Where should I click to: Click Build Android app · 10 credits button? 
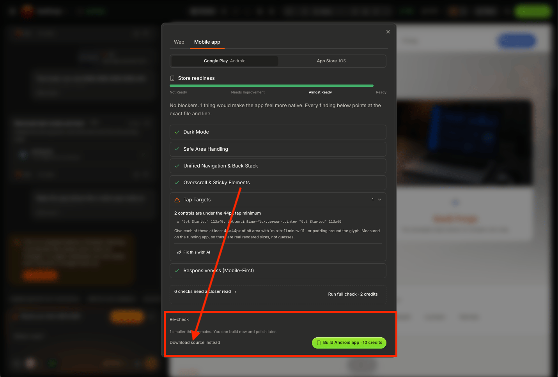coord(349,343)
